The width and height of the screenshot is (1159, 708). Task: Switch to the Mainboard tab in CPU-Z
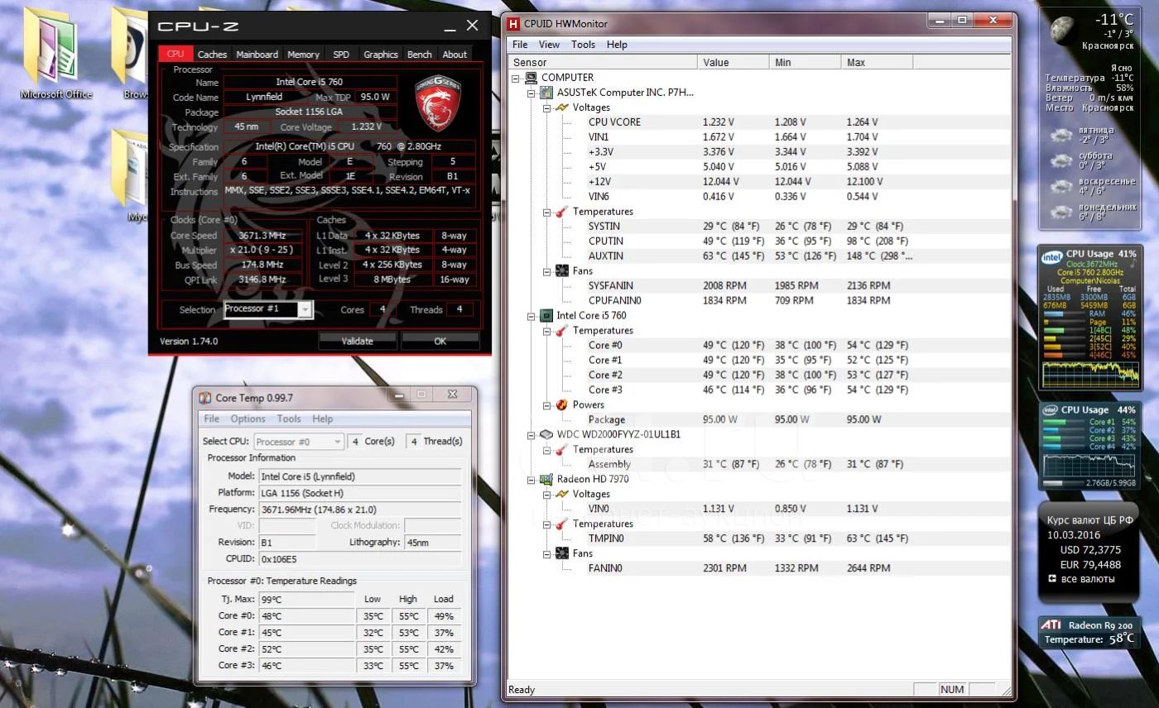pos(257,55)
